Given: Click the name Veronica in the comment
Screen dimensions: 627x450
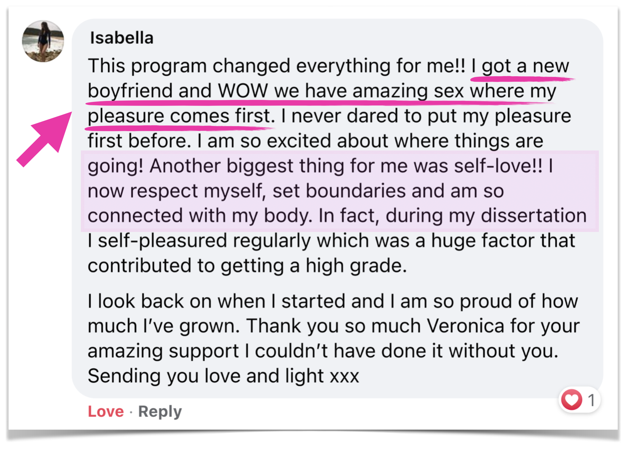Looking at the screenshot, I should (x=465, y=326).
